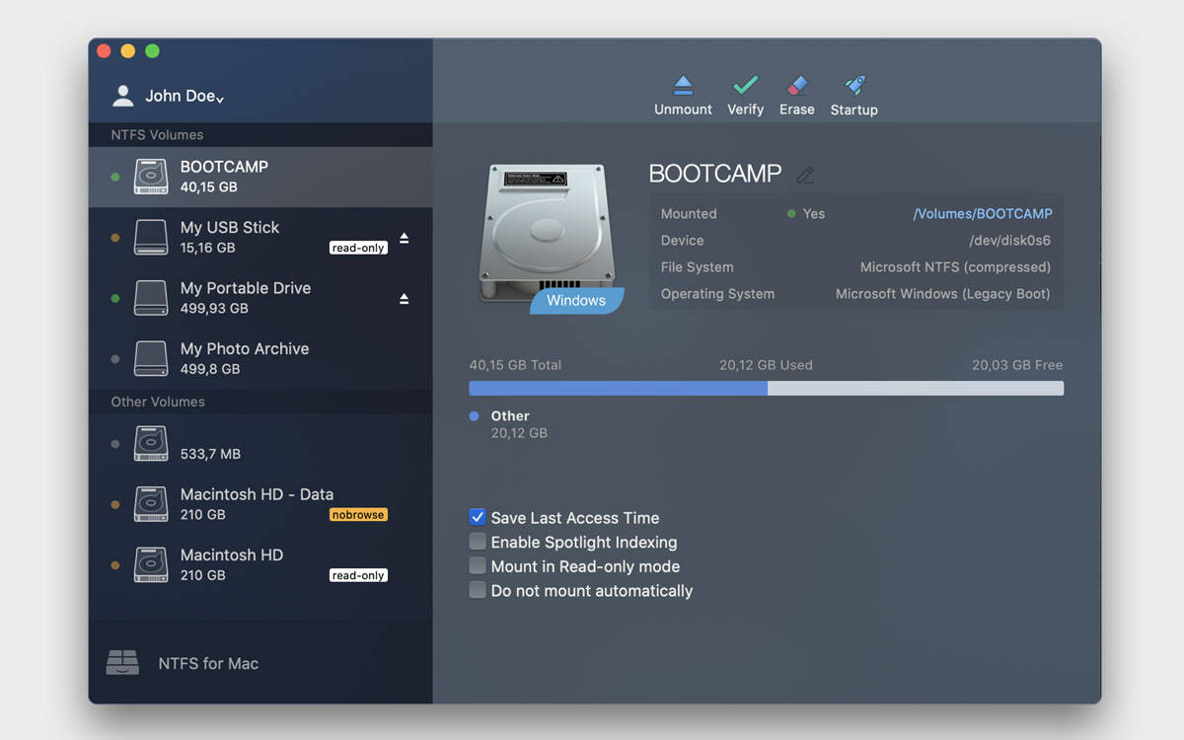Click the /dev/disk0s6 device value
The image size is (1184, 740).
[x=1010, y=240]
